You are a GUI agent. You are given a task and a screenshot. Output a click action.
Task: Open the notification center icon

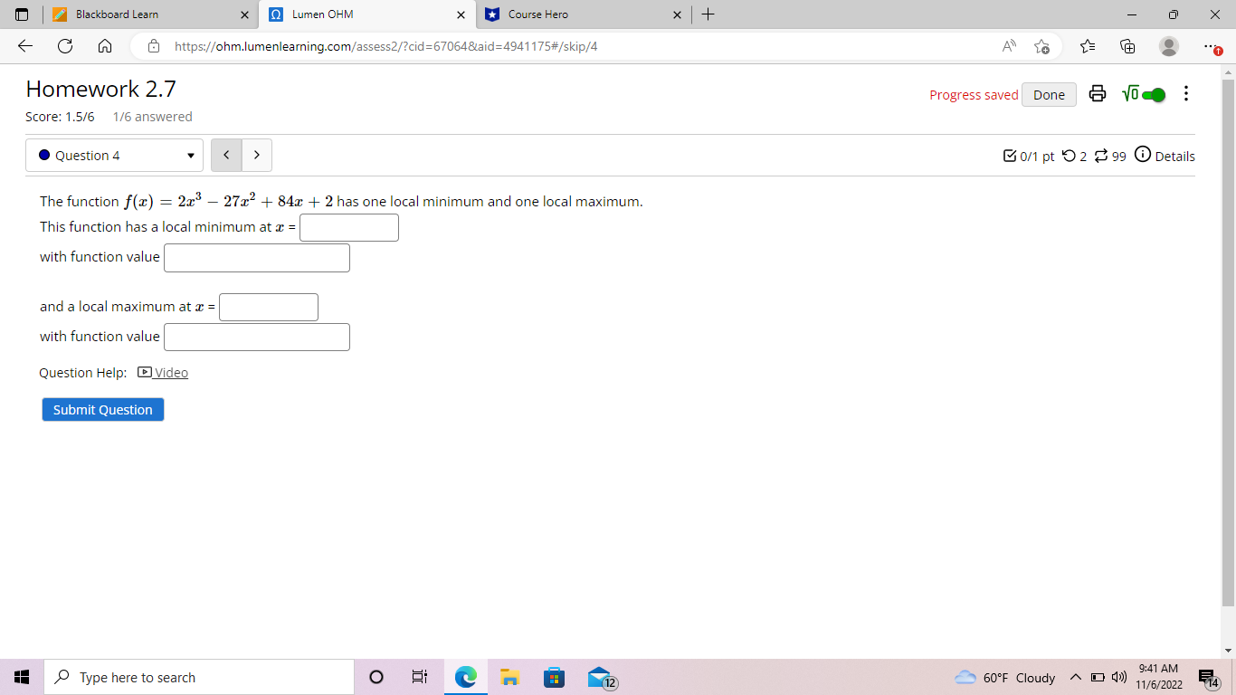click(1208, 678)
